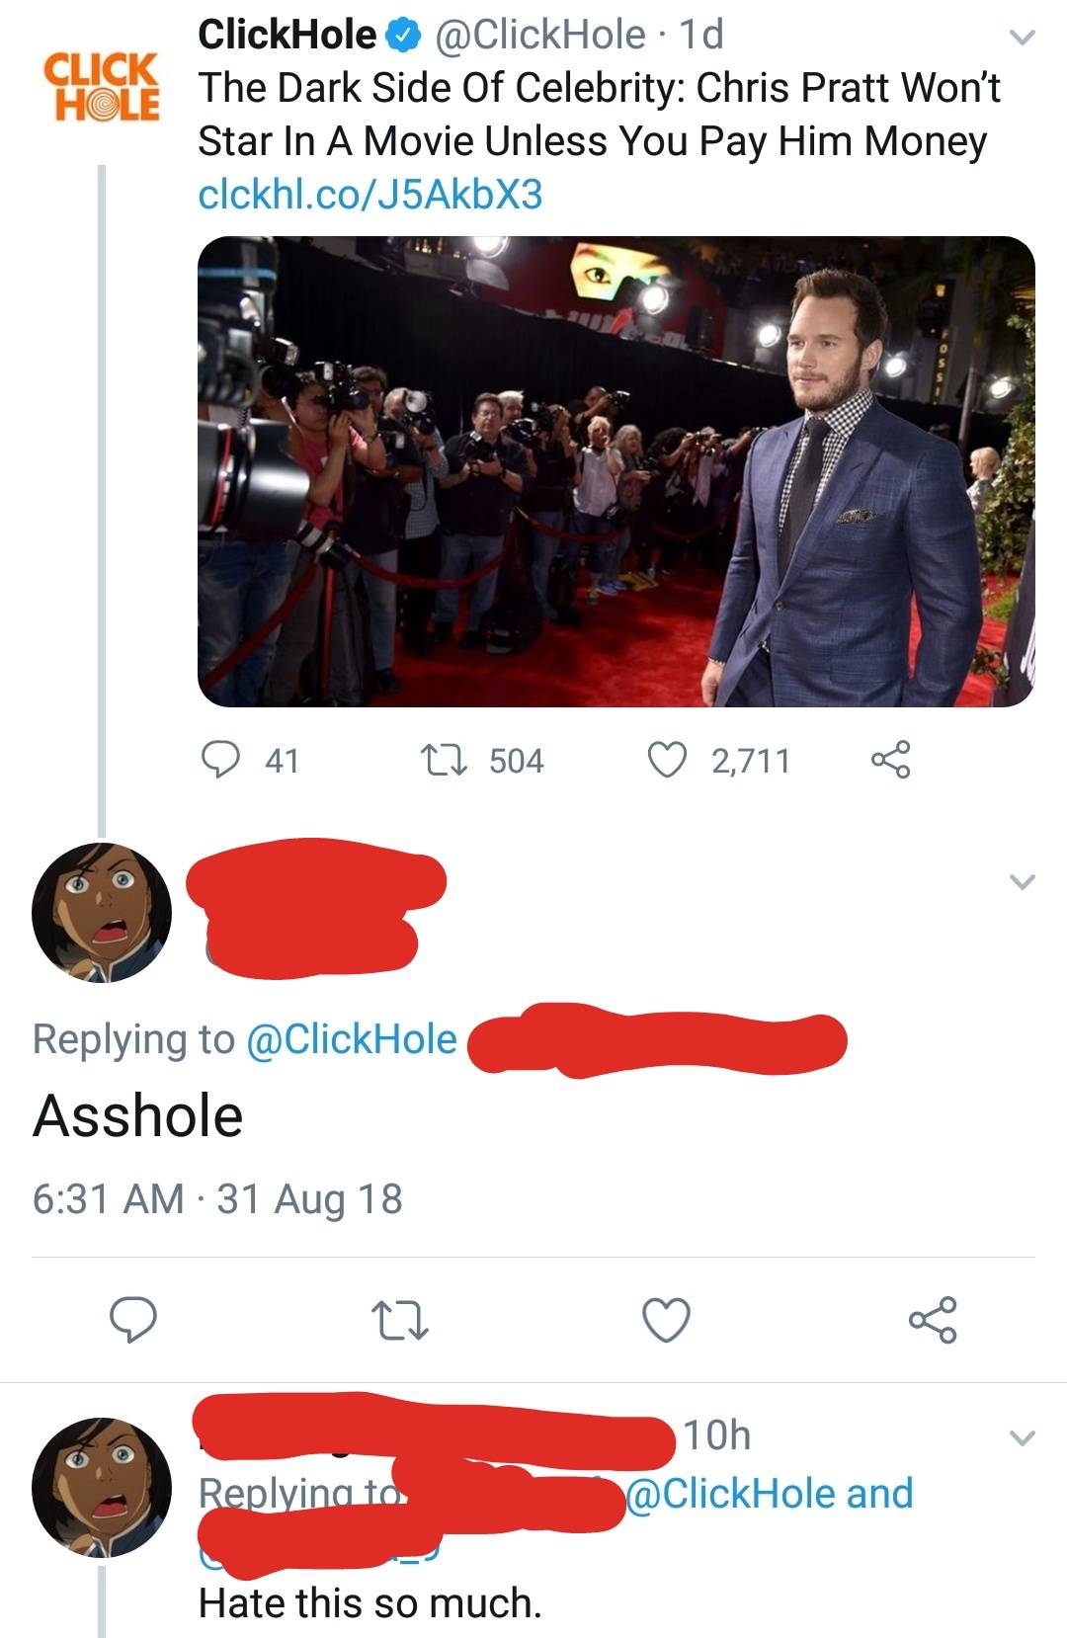Image resolution: width=1067 pixels, height=1638 pixels.
Task: Click the verified badge next to ClickHole
Action: (x=400, y=37)
